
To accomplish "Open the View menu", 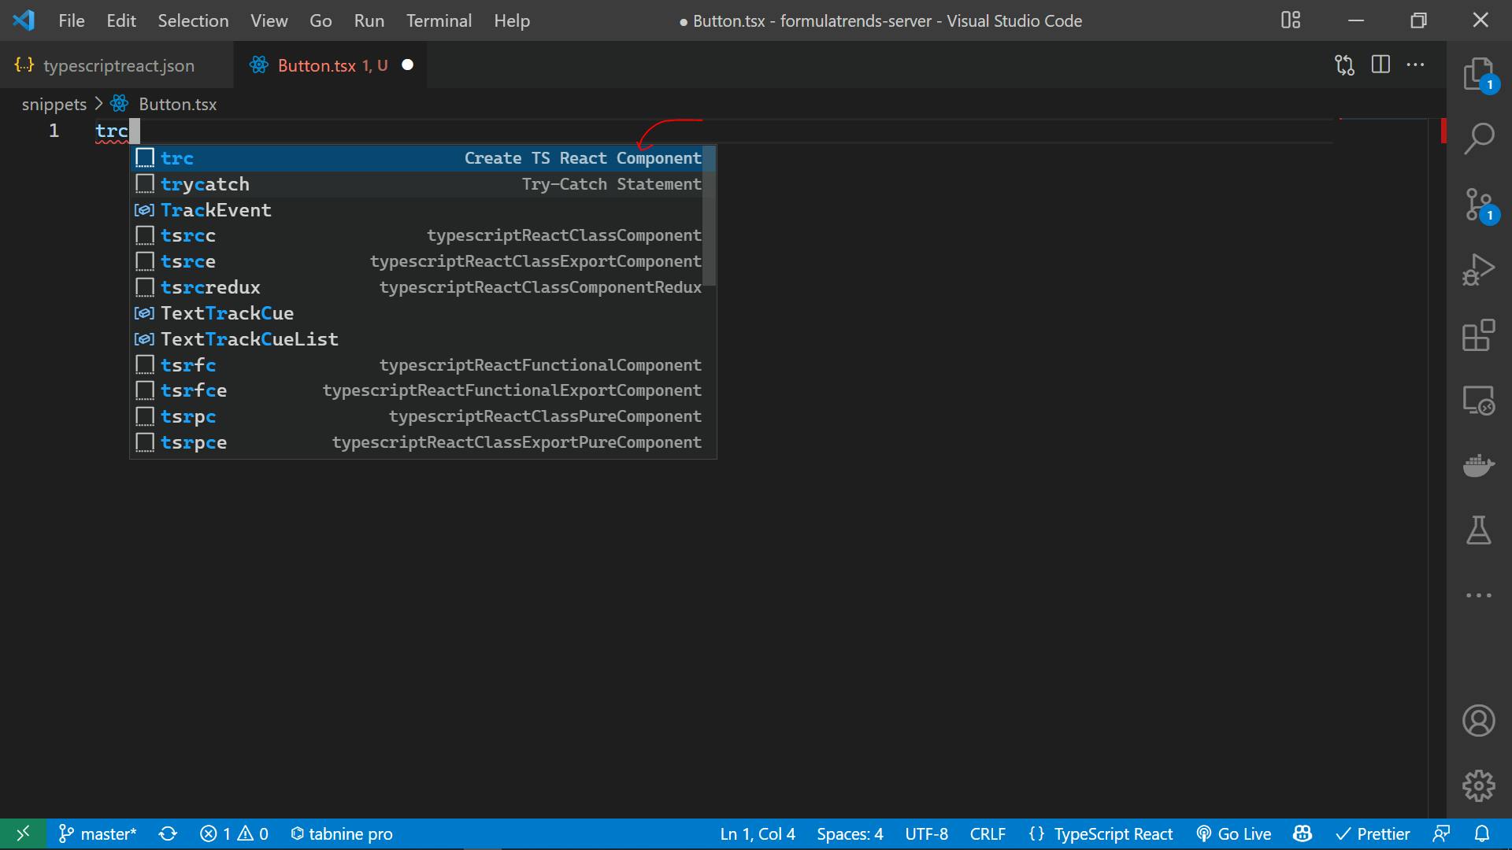I will point(269,20).
